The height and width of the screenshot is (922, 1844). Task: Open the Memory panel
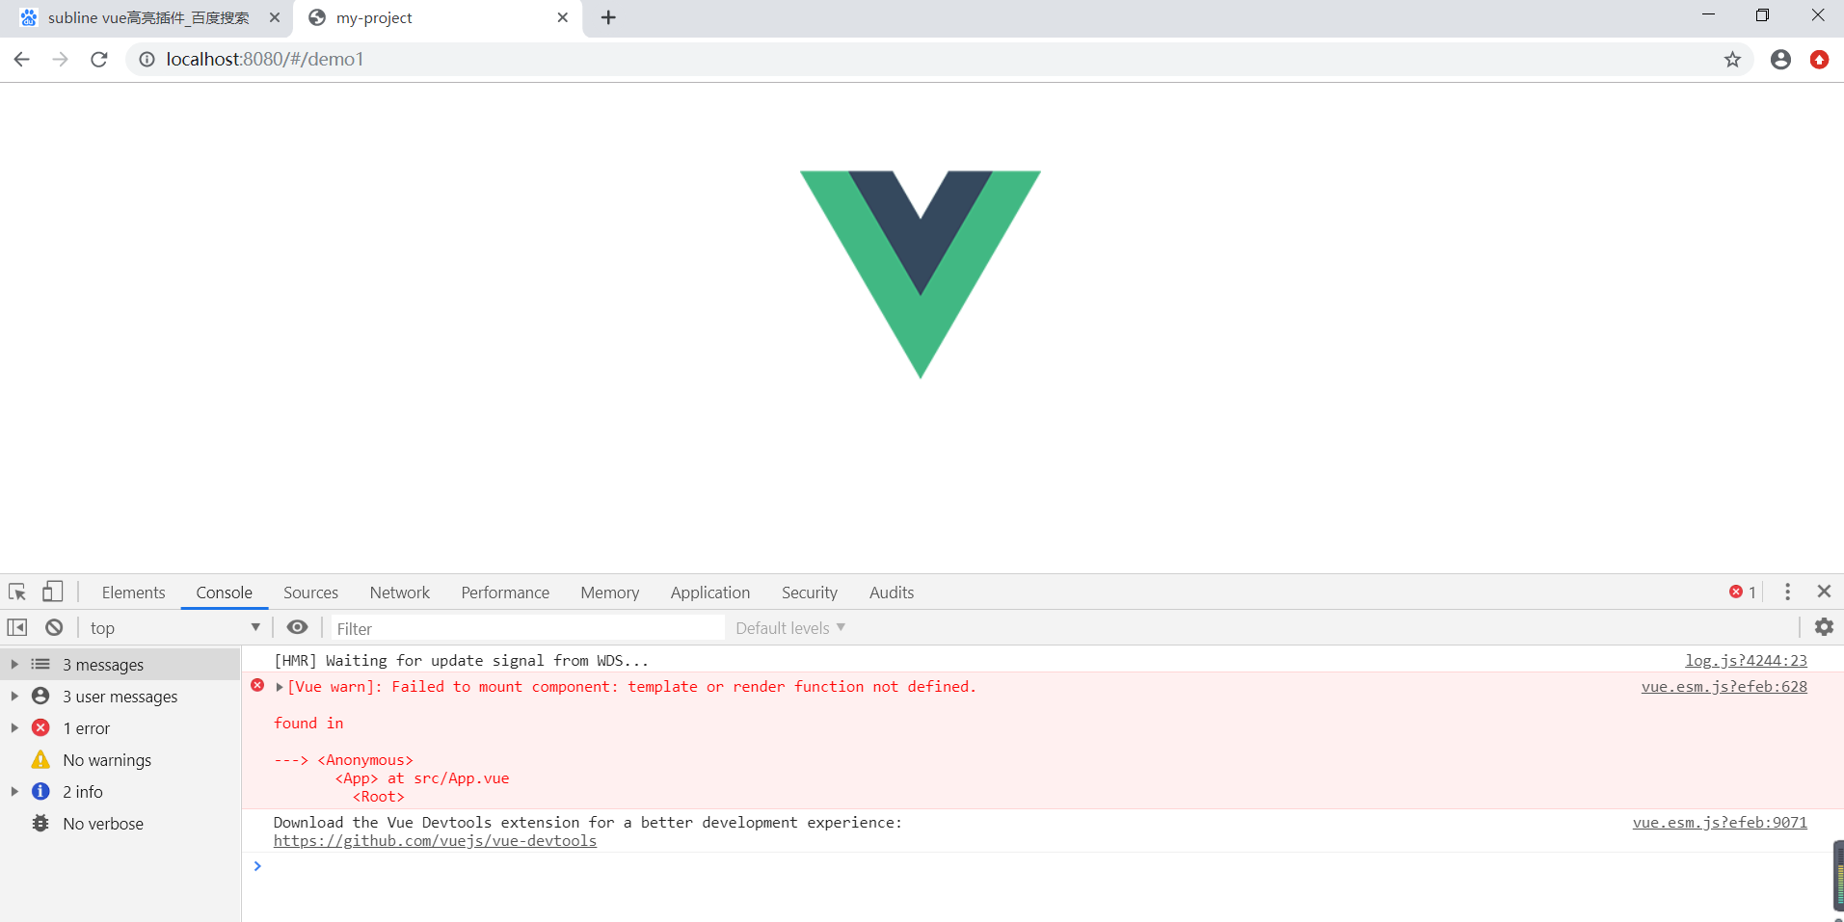tap(610, 593)
